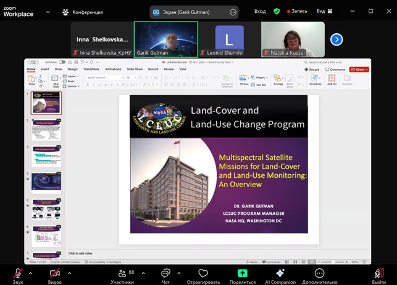Open the Чат chat panel

(x=165, y=276)
